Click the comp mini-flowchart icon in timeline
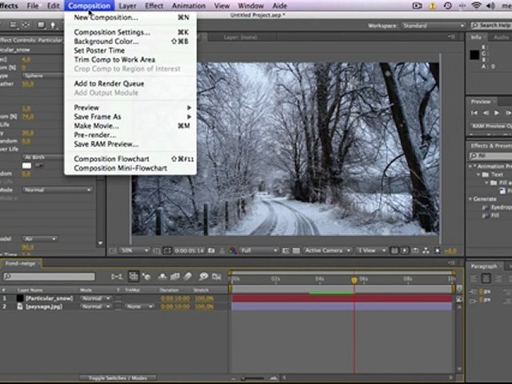This screenshot has width=512, height=384. coord(116,277)
